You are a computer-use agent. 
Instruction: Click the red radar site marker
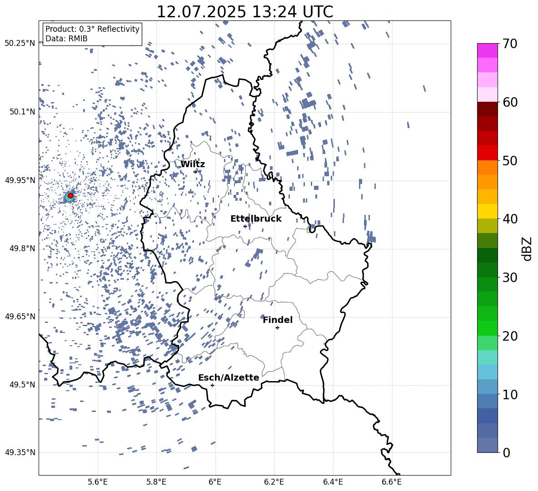[70, 196]
